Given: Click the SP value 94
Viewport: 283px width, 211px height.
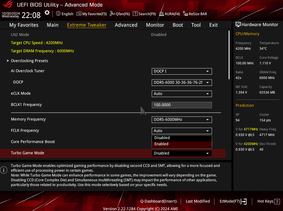Looking at the screenshot, I should coord(238,120).
